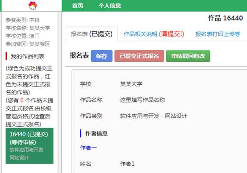Click the 作品 16440 title heading
Screen dimensions: 247x173
226,18
